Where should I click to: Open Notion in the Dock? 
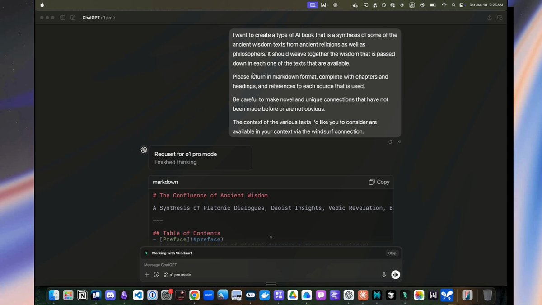click(x=82, y=295)
